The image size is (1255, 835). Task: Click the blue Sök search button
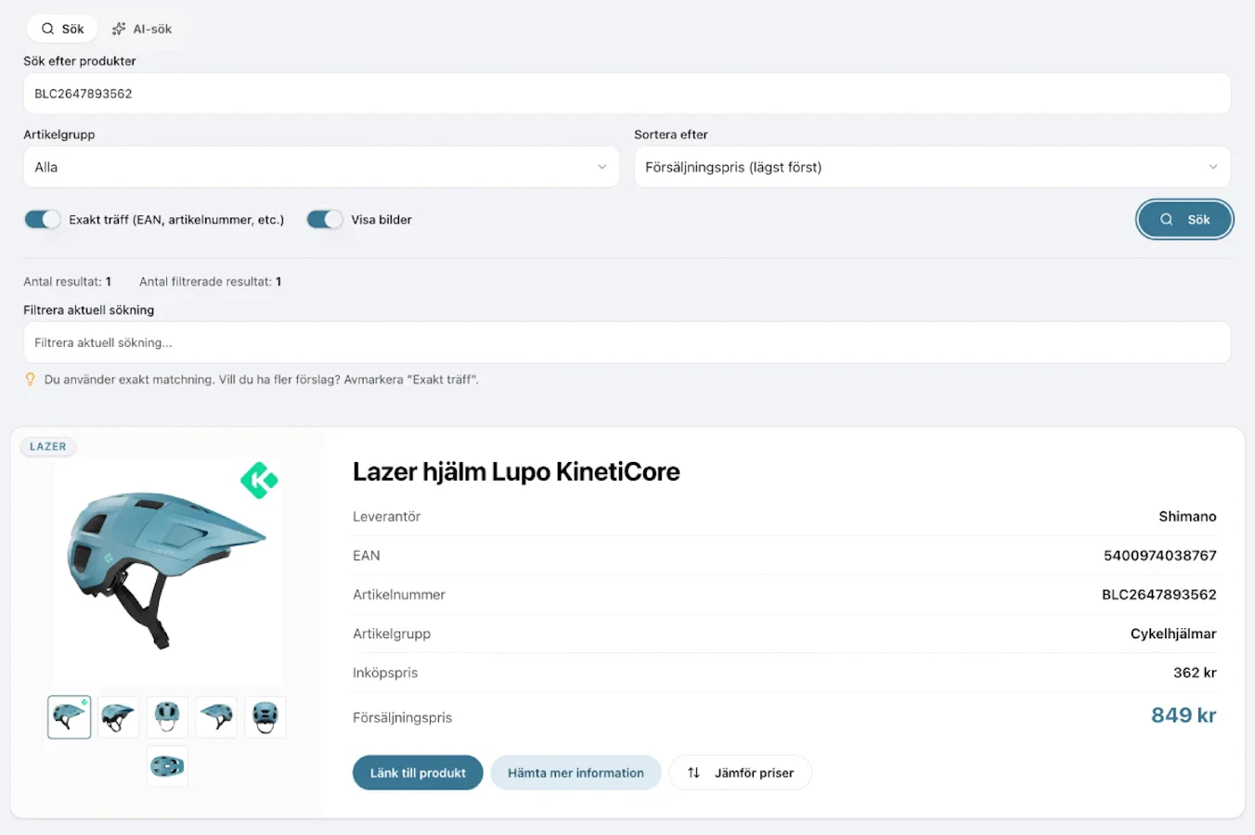tap(1184, 220)
